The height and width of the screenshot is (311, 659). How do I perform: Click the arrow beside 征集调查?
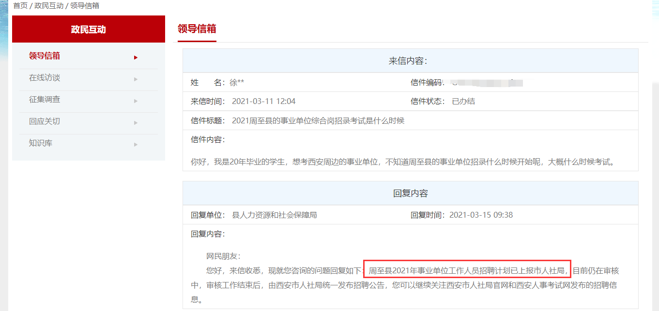point(136,101)
